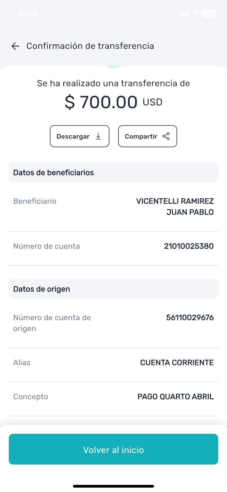
Task: Tap the Wi-Fi status icon
Action: click(196, 13)
